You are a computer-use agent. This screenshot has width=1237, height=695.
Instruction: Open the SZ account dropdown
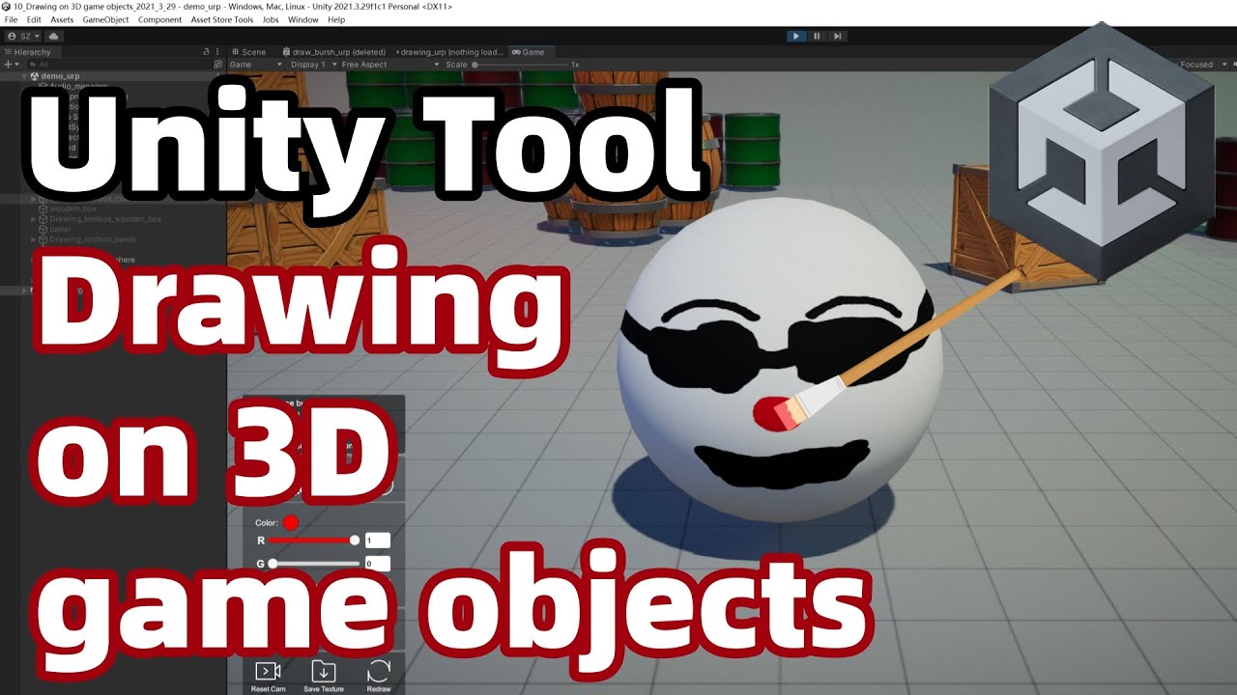tap(24, 36)
